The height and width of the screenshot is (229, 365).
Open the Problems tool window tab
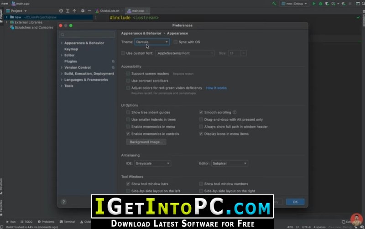[x=46, y=222]
